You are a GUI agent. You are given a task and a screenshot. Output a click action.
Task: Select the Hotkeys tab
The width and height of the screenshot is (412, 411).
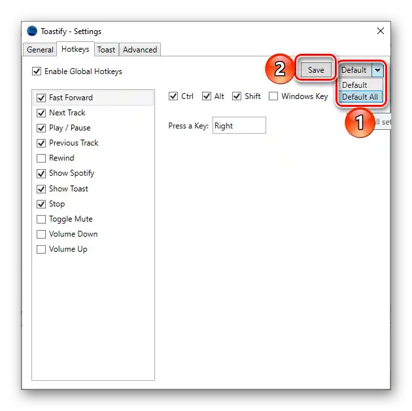[x=75, y=49]
